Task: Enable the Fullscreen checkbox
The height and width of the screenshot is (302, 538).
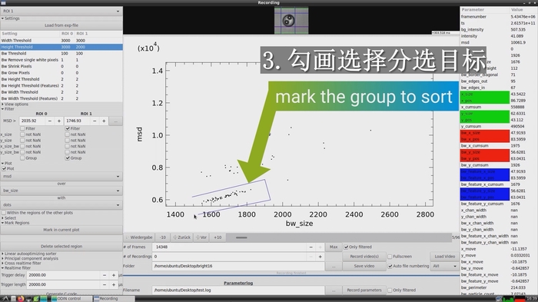Action: (x=390, y=257)
